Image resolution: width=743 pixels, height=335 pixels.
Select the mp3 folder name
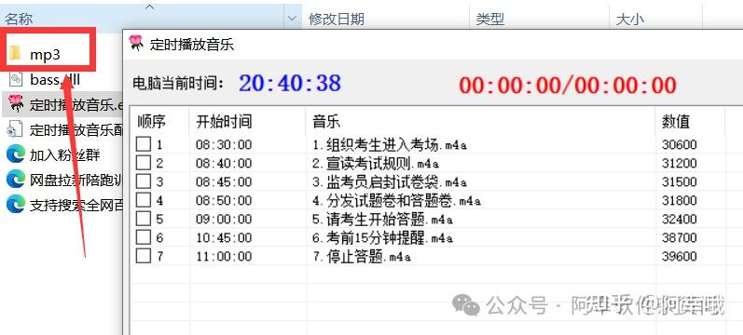click(45, 54)
